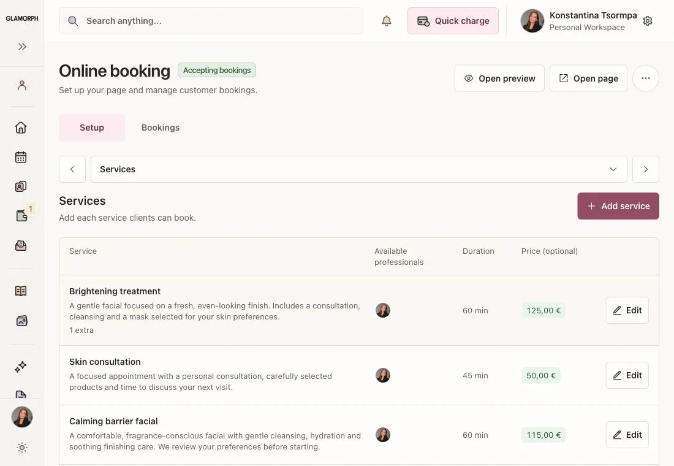The image size is (674, 466).
Task: Click the sidebar profile avatar
Action: point(22,417)
